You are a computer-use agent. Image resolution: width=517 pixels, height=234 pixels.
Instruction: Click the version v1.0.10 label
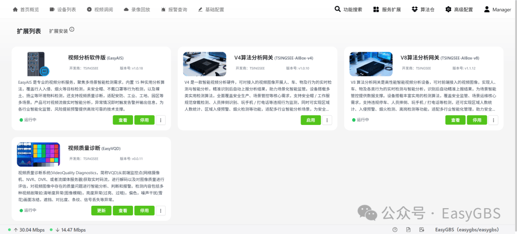[x=297, y=68]
